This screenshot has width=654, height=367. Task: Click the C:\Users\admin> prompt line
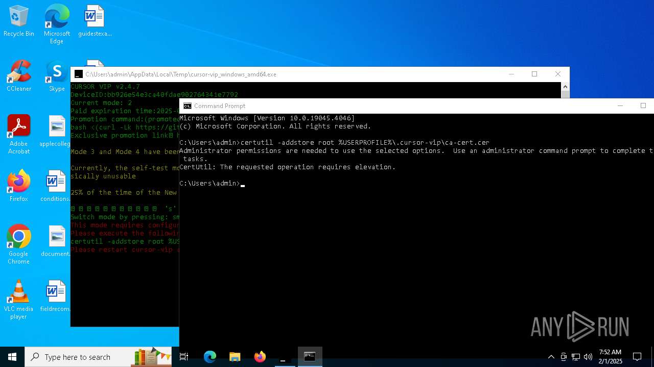210,183
